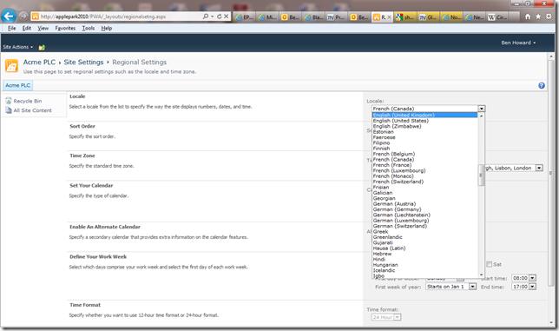The height and width of the screenshot is (331, 559).
Task: Open the Tools menu
Action: (x=88, y=28)
